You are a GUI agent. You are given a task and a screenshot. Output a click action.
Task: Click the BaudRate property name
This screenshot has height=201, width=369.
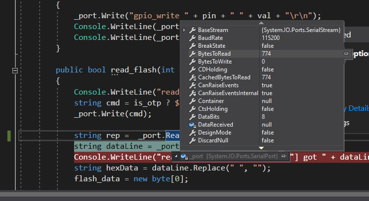[210, 38]
